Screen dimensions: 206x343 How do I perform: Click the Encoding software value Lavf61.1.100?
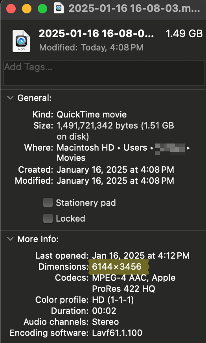117,333
